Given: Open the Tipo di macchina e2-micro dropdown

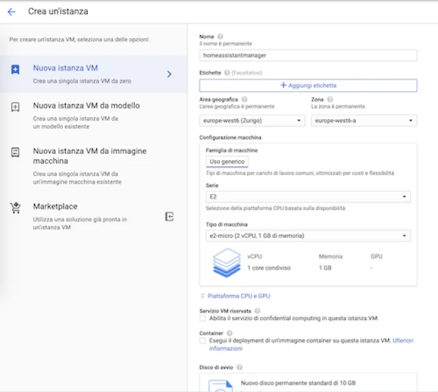Looking at the screenshot, I should [x=307, y=236].
